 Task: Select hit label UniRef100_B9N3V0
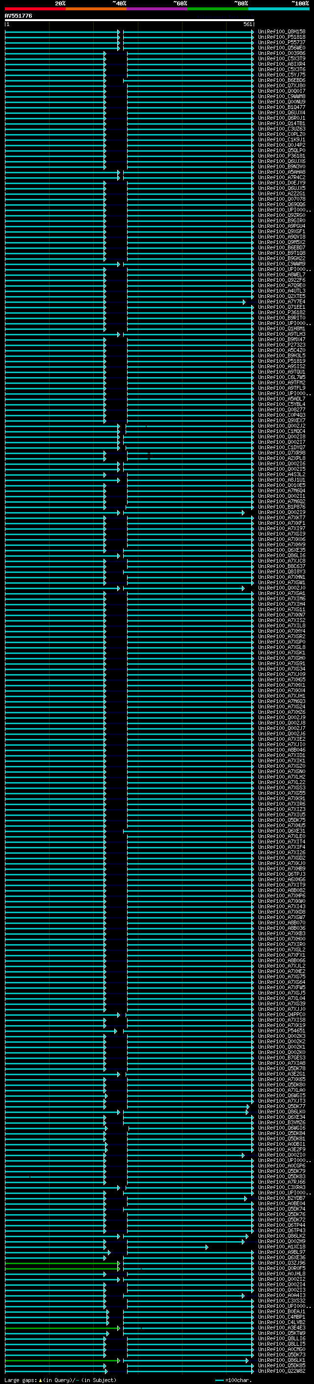(x=282, y=166)
